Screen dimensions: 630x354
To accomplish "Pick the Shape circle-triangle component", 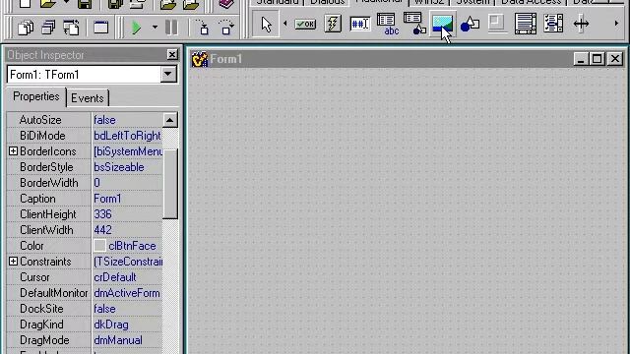I will click(x=470, y=24).
